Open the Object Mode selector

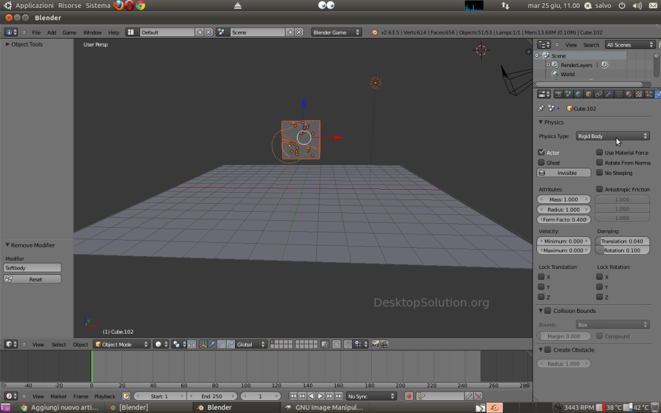[121, 345]
